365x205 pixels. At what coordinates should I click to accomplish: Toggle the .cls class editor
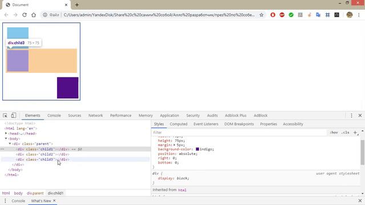pos(345,133)
